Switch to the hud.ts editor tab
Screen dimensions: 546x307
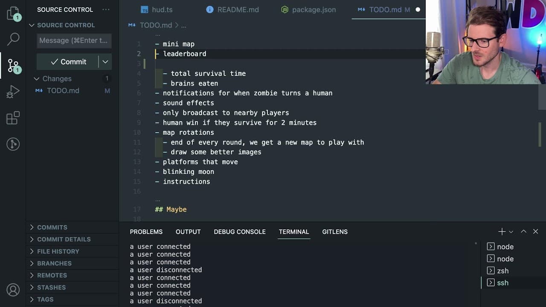(157, 9)
